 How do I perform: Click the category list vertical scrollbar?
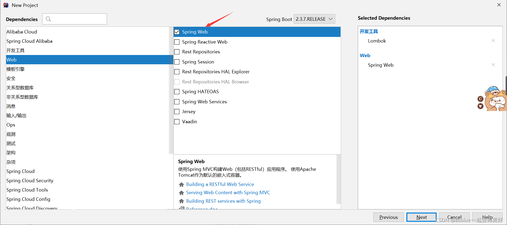click(x=171, y=90)
